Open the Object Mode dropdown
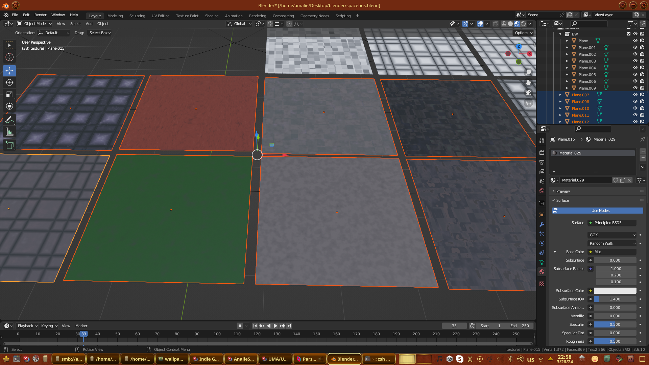Screen dimensions: 649x365 [x=35, y=24]
